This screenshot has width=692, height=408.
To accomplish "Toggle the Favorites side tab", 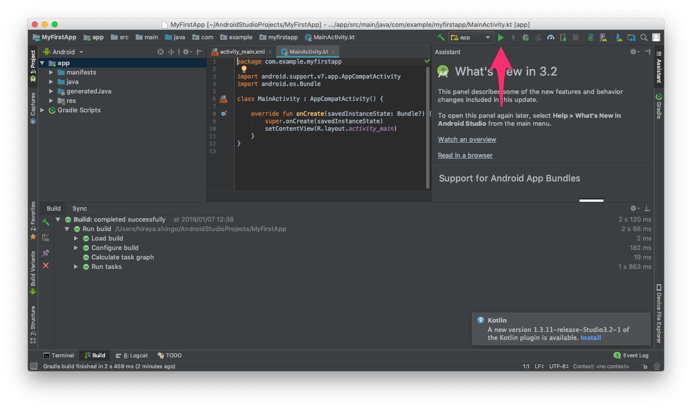I will pyautogui.click(x=33, y=220).
